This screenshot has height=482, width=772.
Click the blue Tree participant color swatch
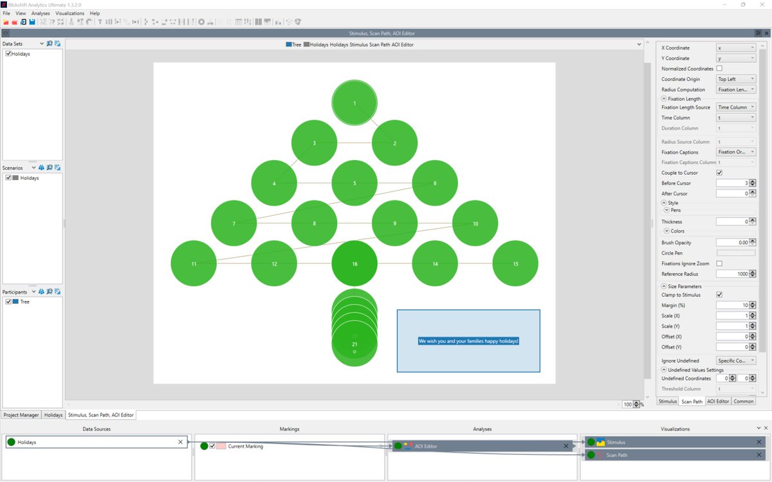pos(16,301)
